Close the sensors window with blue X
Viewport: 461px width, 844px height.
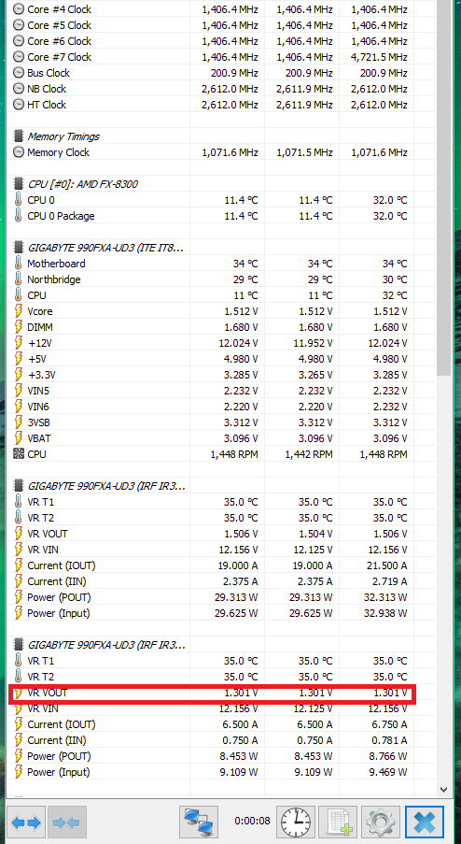point(424,823)
